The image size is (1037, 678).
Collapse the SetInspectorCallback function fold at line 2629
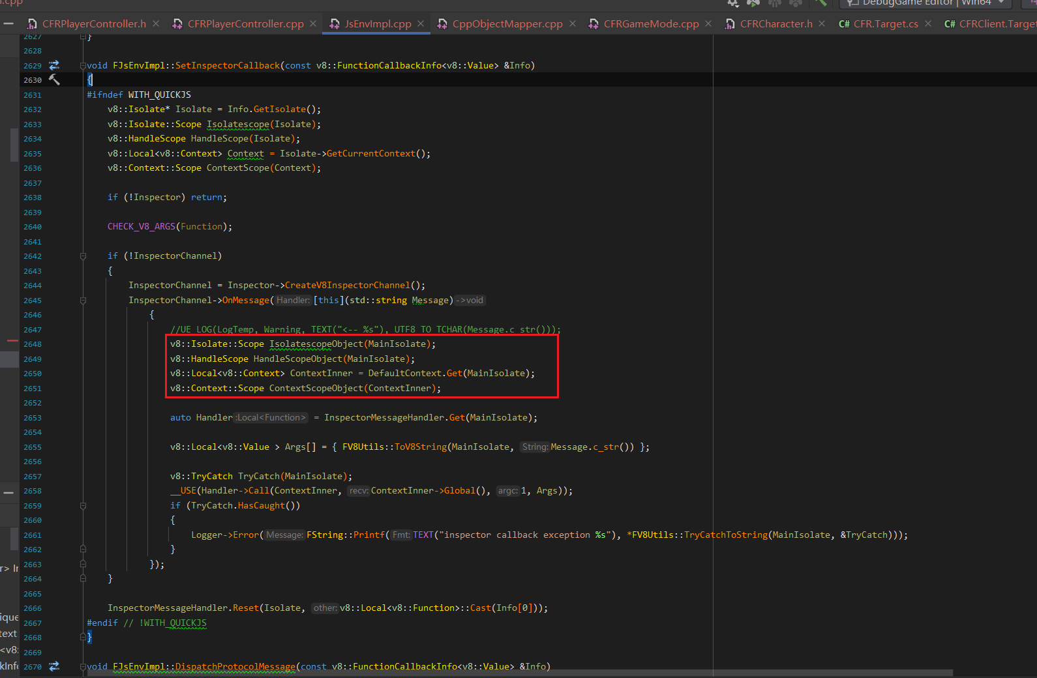point(83,65)
